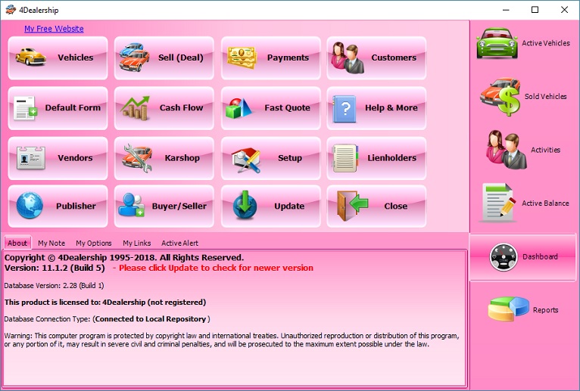Open Help & More
This screenshot has width=580, height=391.
point(376,108)
